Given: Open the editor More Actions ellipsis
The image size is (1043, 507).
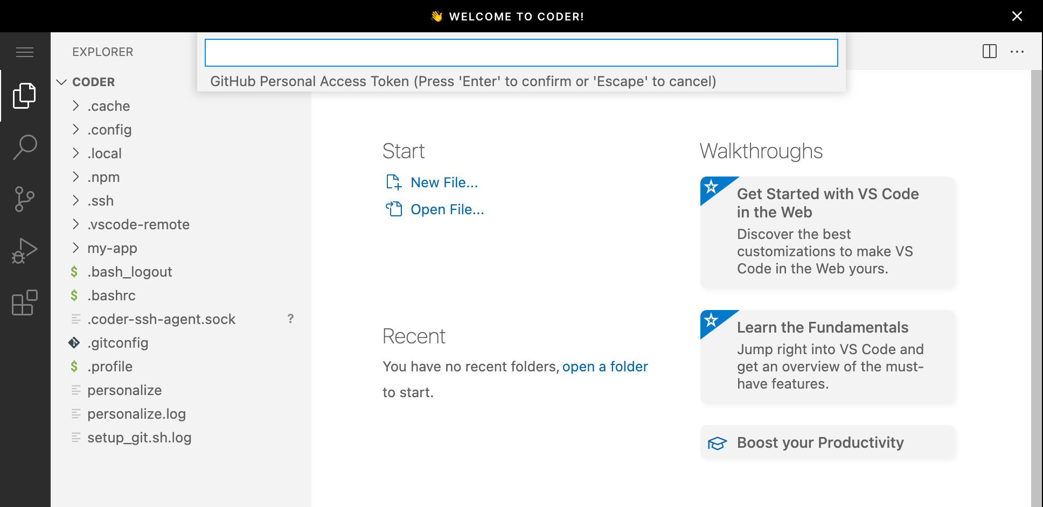Looking at the screenshot, I should [1017, 51].
